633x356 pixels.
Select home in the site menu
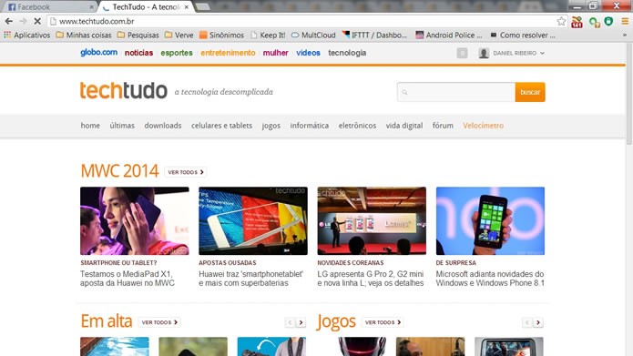pos(90,126)
